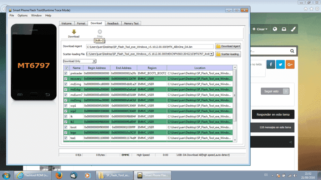Click the Google Plus share icon
The image size is (321, 180).
tap(290, 64)
